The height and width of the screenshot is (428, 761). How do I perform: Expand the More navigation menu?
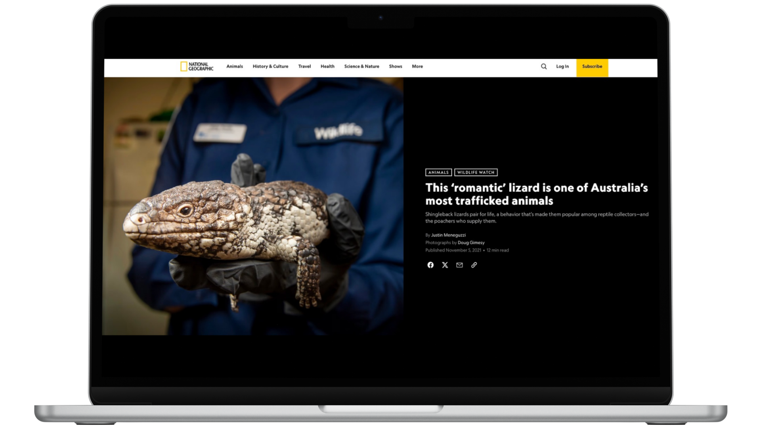click(417, 67)
